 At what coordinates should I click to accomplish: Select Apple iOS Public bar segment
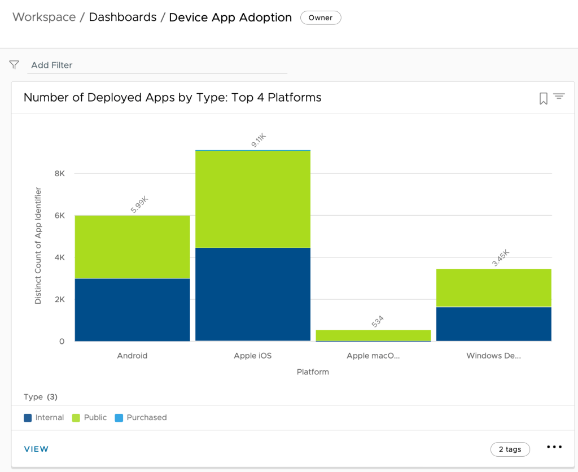(x=253, y=199)
